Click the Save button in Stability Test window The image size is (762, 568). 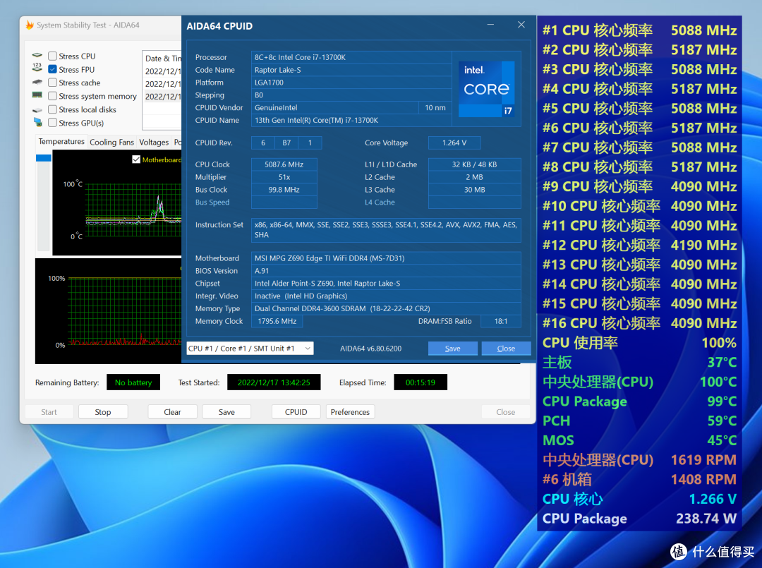pyautogui.click(x=226, y=411)
